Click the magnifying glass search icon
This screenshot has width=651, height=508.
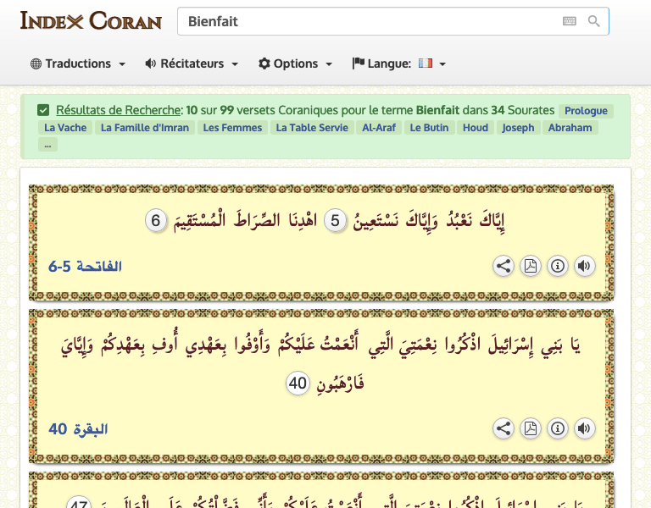594,21
